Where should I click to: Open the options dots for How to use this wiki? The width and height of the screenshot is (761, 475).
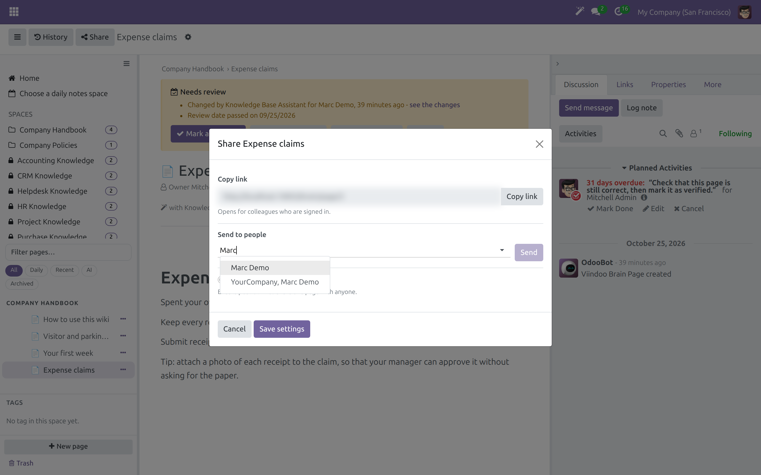(123, 319)
